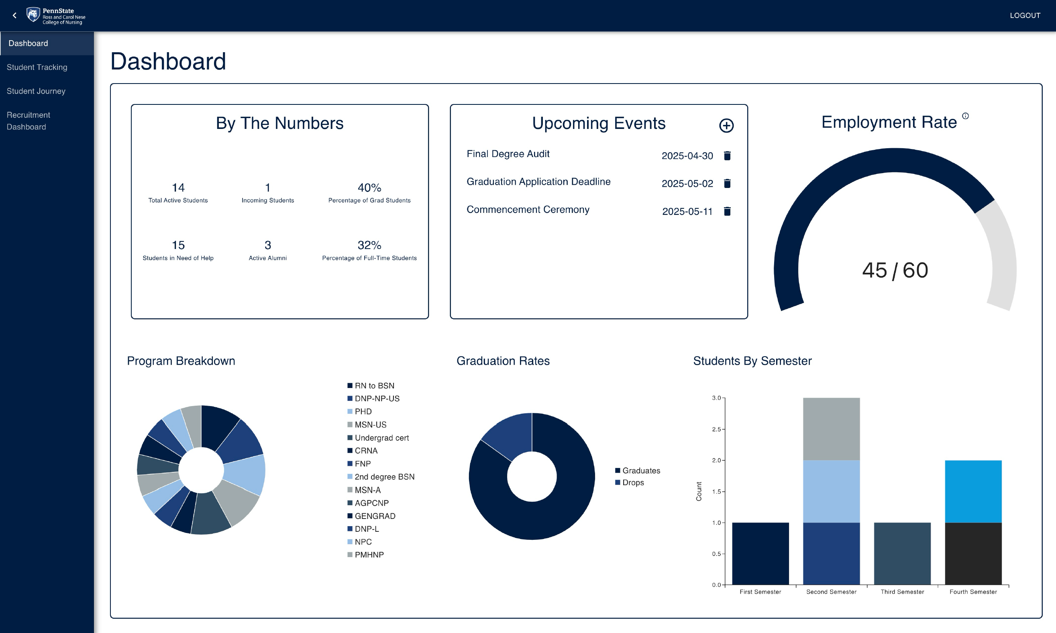This screenshot has width=1056, height=633.
Task: Click the Graduation Application Deadline event title
Action: click(538, 181)
